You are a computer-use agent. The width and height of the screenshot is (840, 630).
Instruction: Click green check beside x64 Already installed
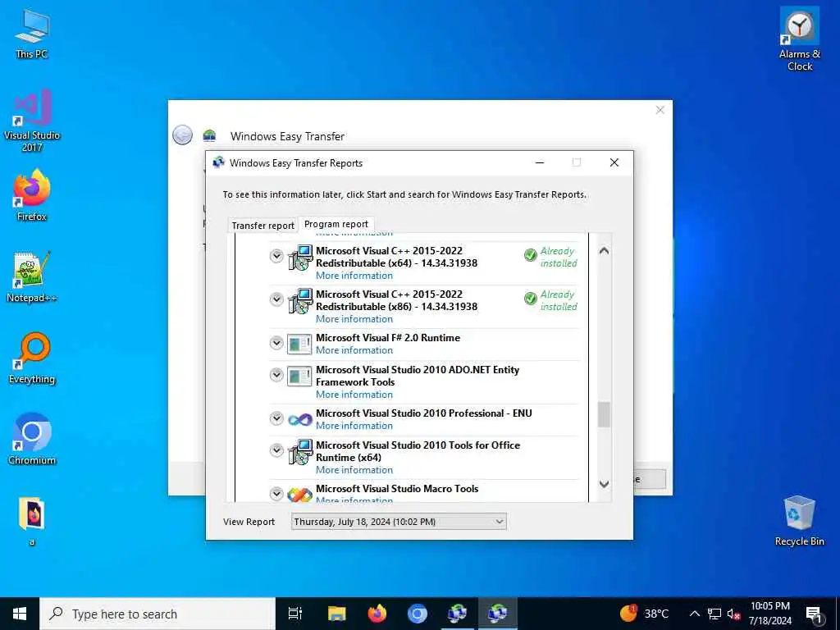[531, 256]
